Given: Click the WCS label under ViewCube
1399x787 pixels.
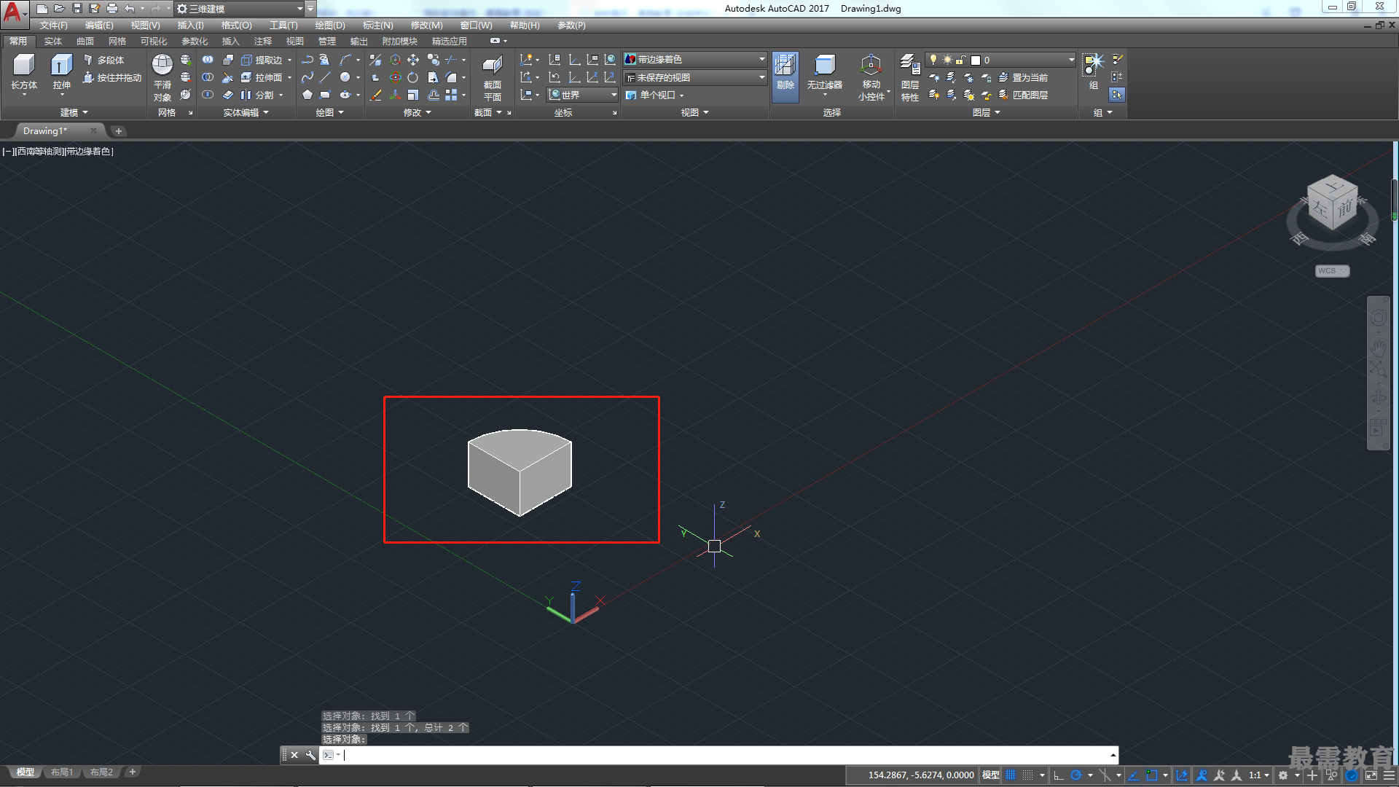Looking at the screenshot, I should click(x=1332, y=271).
